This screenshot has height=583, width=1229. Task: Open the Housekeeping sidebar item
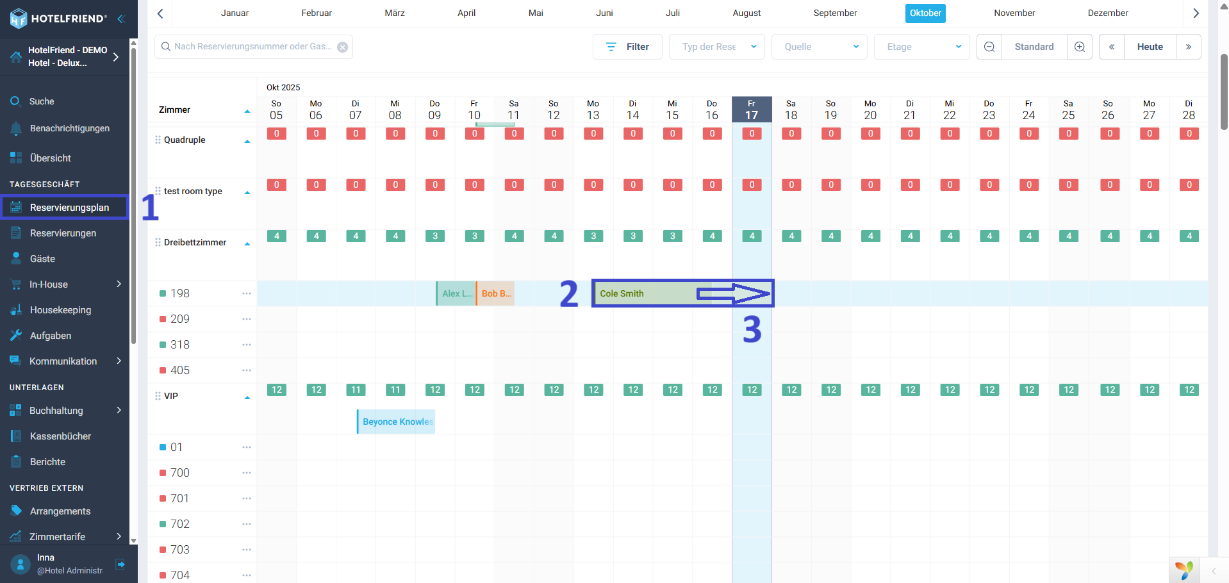point(60,310)
